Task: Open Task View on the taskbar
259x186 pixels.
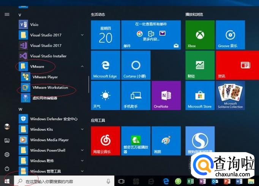Action: (x=121, y=181)
